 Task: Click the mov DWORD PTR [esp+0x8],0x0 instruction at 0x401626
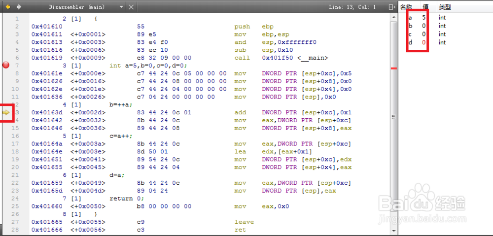click(293, 81)
